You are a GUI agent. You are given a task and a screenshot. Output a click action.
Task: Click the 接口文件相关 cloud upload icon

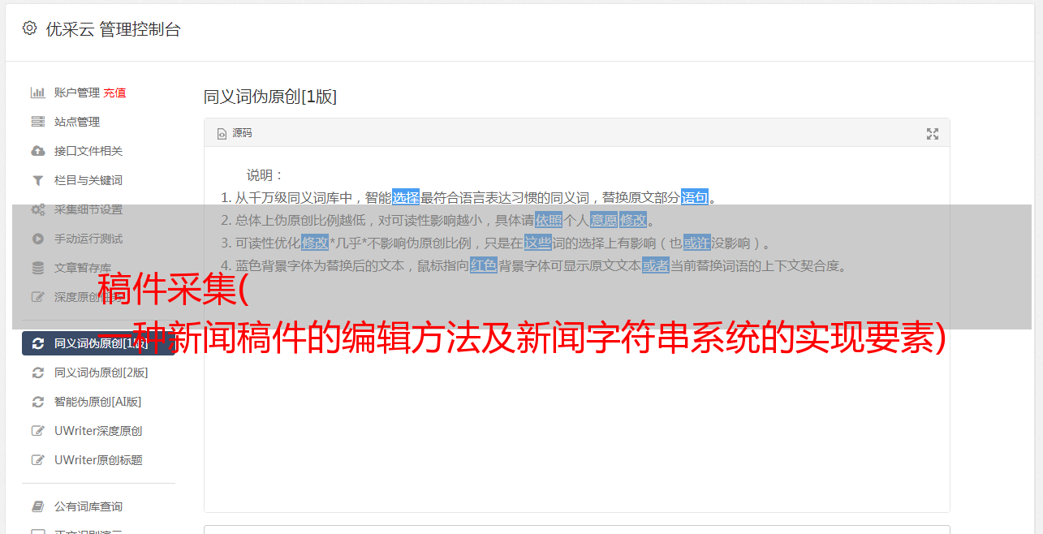37,151
